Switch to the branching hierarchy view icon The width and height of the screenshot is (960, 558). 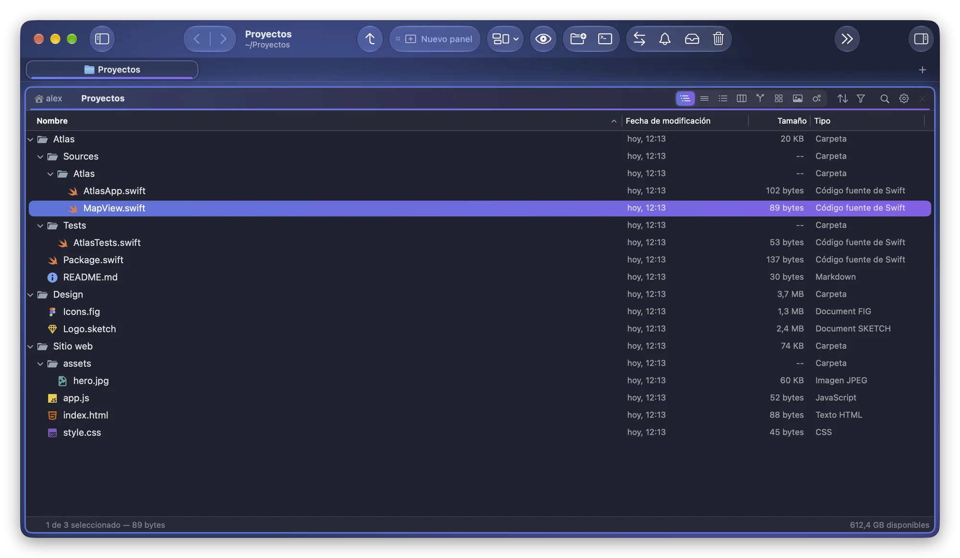[760, 98]
